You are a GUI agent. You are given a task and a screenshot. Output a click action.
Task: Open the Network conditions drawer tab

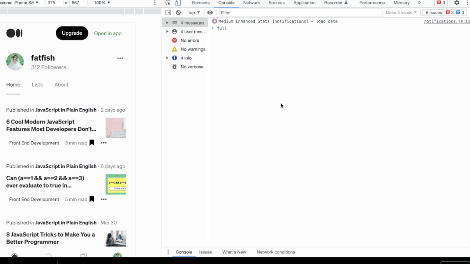[x=276, y=252]
